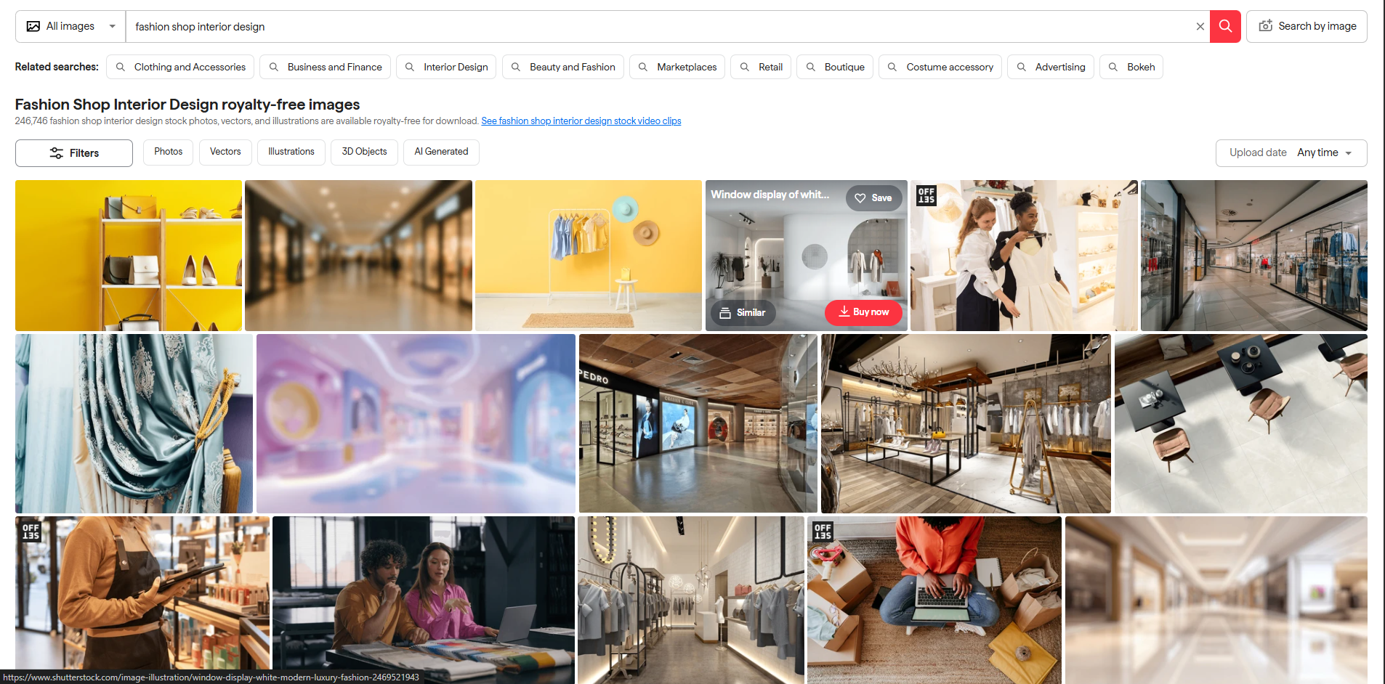This screenshot has width=1385, height=684.
Task: Find Similar images for the window display
Action: (x=743, y=312)
